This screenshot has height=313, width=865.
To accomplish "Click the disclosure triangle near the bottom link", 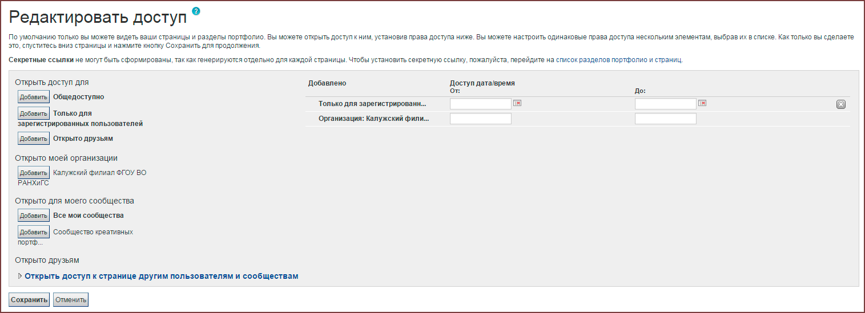I will [21, 276].
